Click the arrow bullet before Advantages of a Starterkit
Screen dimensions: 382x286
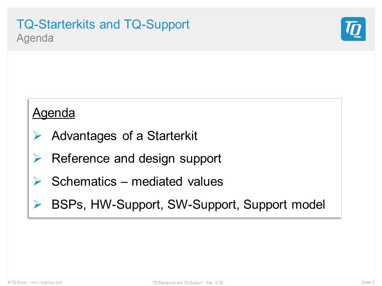click(x=37, y=135)
